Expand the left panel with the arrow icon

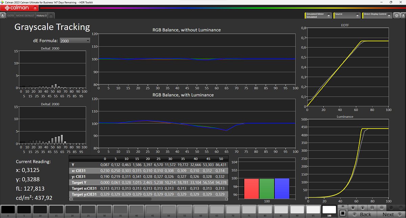3,16
